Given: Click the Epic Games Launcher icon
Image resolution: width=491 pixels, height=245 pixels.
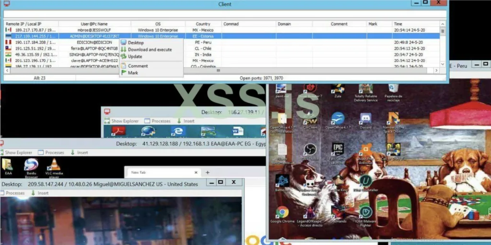Looking at the screenshot, I should [x=337, y=154].
